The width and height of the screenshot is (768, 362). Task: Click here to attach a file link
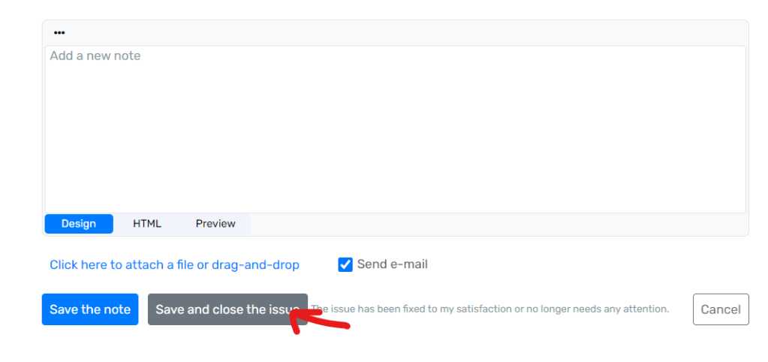pyautogui.click(x=174, y=265)
